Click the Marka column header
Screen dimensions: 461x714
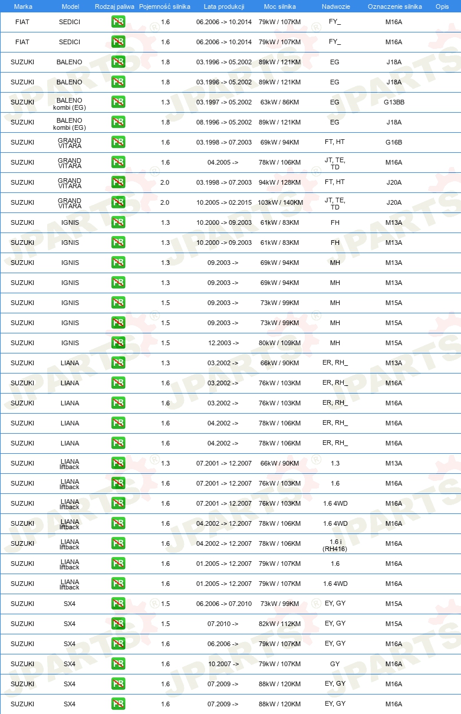tap(23, 6)
